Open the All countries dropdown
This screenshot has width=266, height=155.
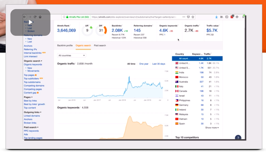[x=72, y=55]
